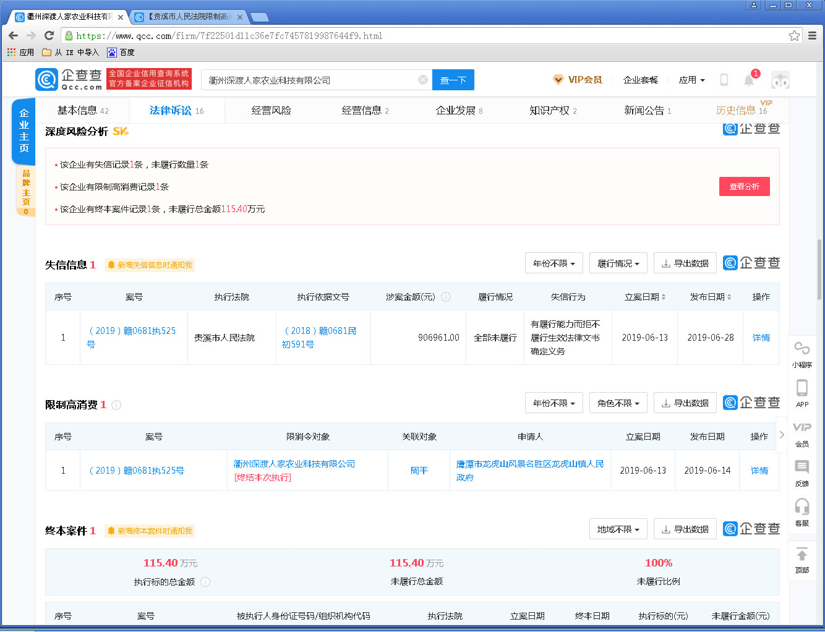This screenshot has width=825, height=632.
Task: Open 地域不限 filter dropdown
Action: [618, 529]
